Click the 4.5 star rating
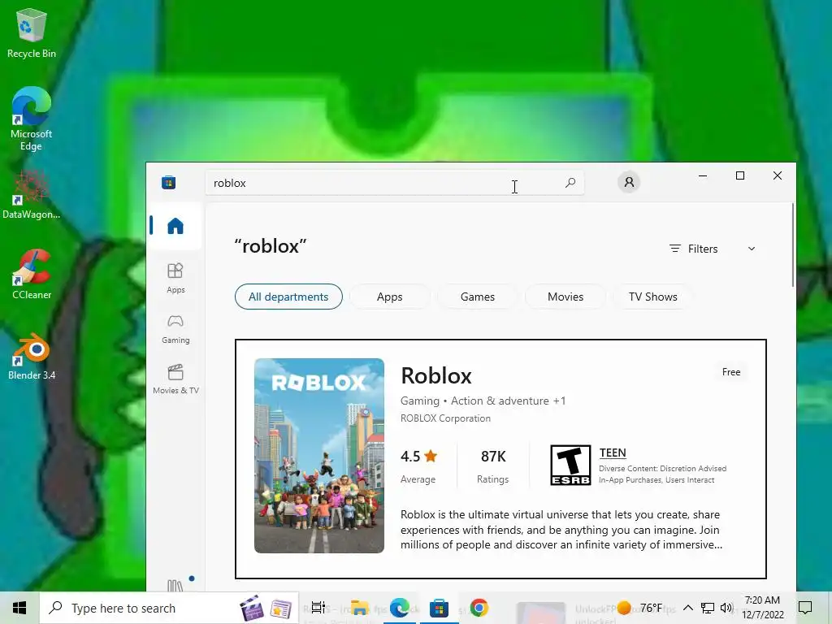 pos(418,457)
